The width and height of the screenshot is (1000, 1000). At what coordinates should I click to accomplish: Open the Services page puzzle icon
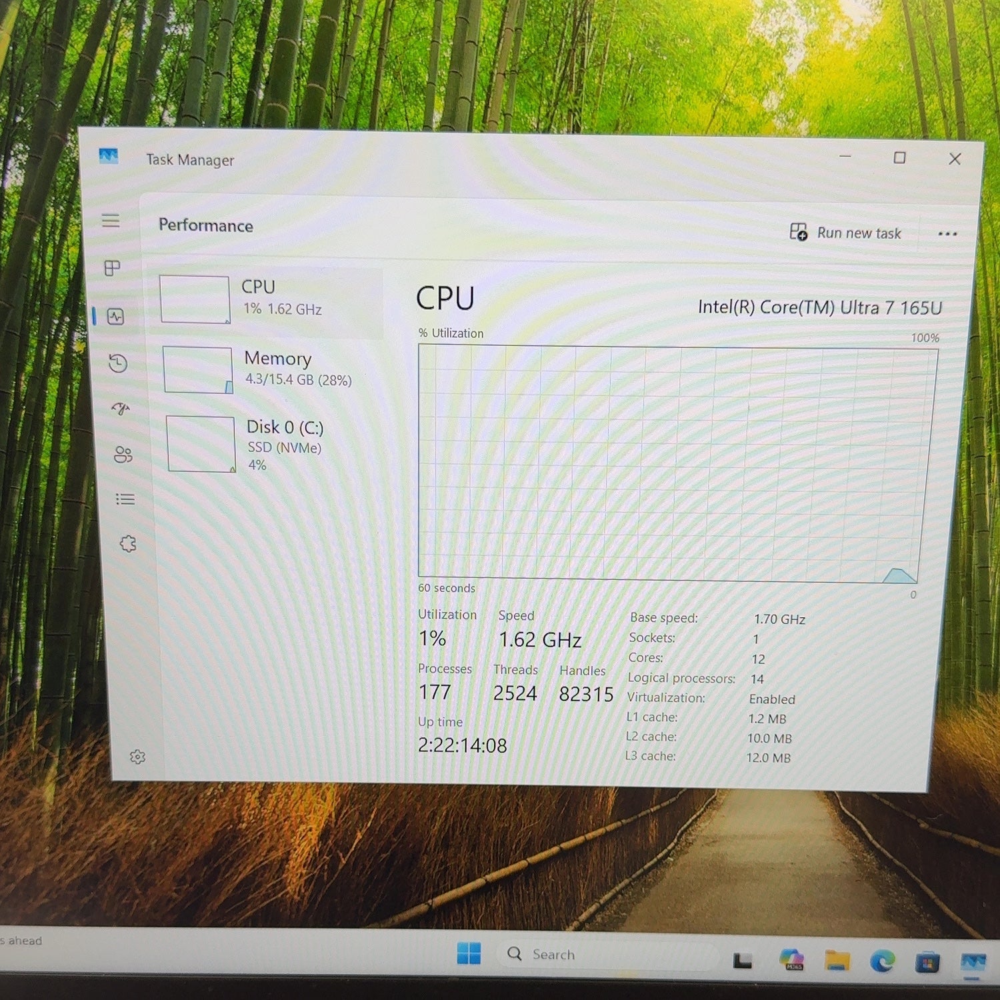[128, 544]
